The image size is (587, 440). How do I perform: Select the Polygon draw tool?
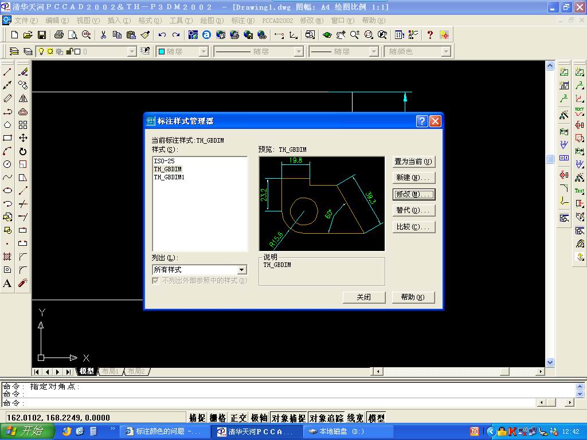coord(7,124)
